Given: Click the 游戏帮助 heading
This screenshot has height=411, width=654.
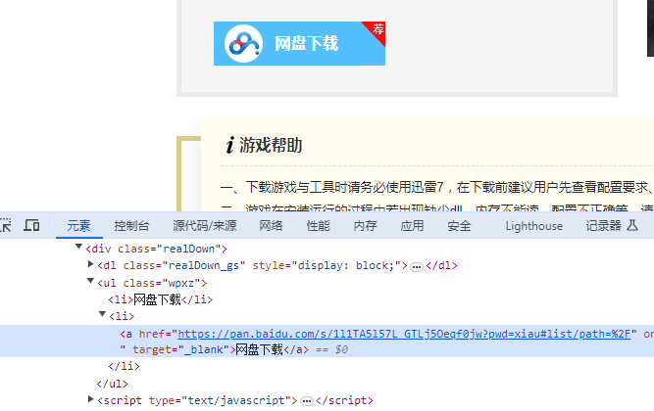Looking at the screenshot, I should pyautogui.click(x=271, y=146).
